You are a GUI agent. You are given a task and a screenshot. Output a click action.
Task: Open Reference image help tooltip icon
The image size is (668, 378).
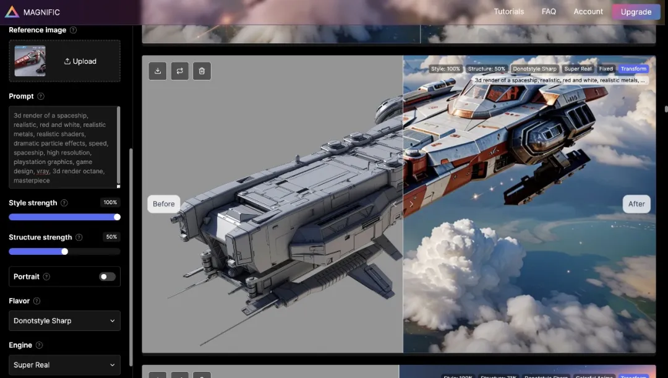[x=73, y=30]
